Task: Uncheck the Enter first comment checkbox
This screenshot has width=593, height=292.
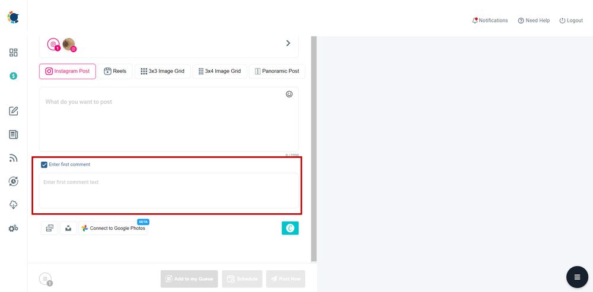Action: point(44,165)
